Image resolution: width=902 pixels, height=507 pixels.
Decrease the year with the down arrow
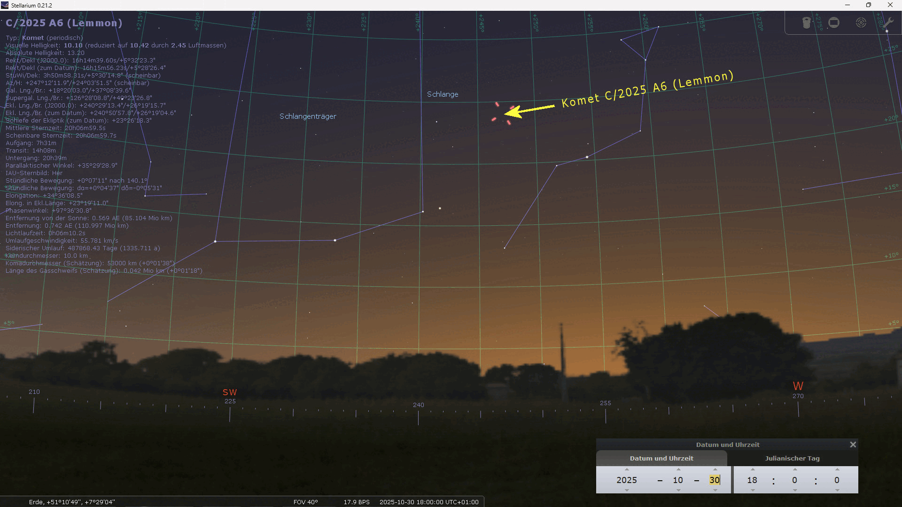tap(627, 490)
